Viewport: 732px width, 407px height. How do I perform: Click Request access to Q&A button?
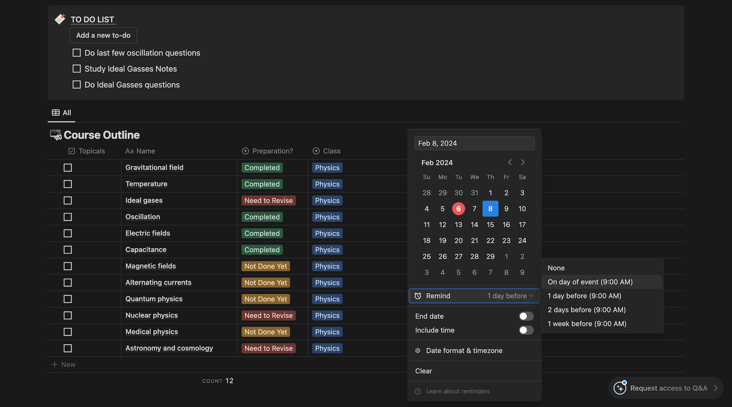coord(666,388)
